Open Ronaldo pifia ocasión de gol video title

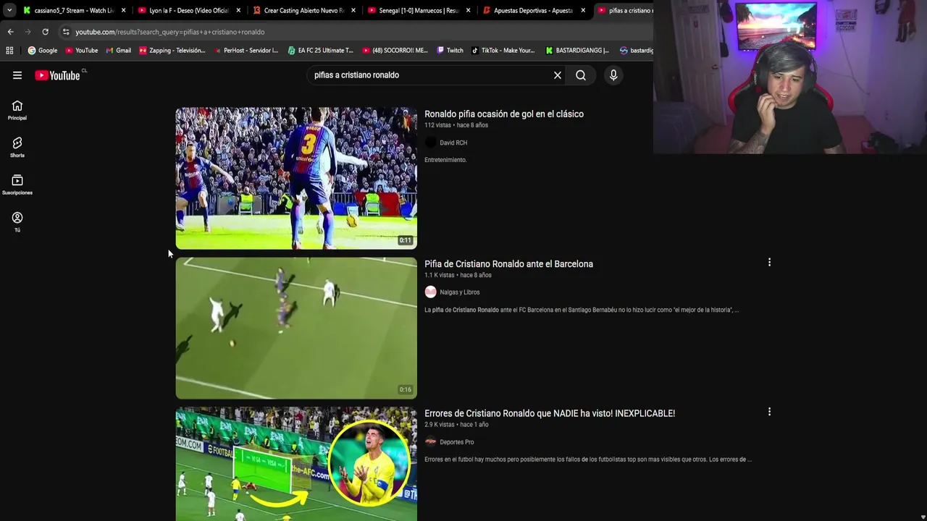[x=504, y=114]
